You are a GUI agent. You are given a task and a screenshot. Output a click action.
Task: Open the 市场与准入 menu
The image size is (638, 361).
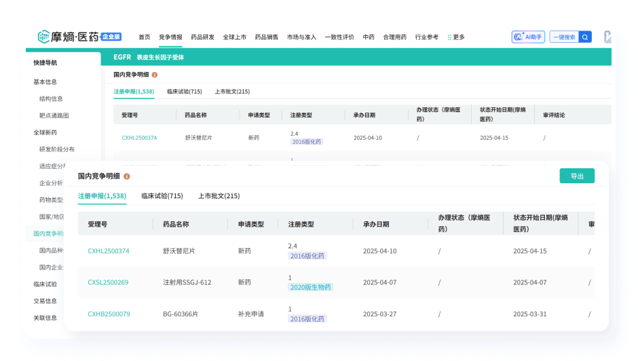pyautogui.click(x=301, y=37)
